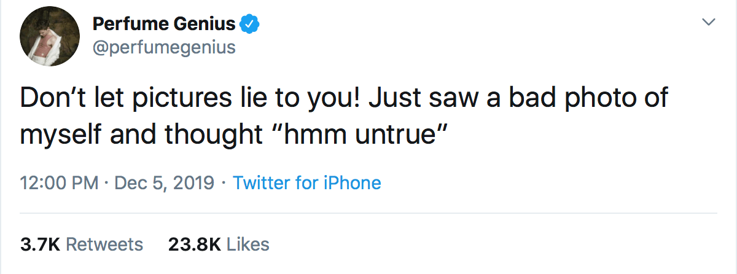Click the Twitter for iPhone source link
Viewport: 737px width, 274px height.
point(307,182)
